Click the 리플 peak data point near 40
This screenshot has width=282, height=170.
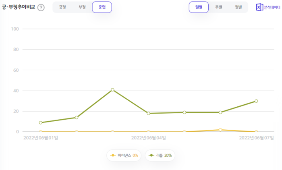coord(112,90)
